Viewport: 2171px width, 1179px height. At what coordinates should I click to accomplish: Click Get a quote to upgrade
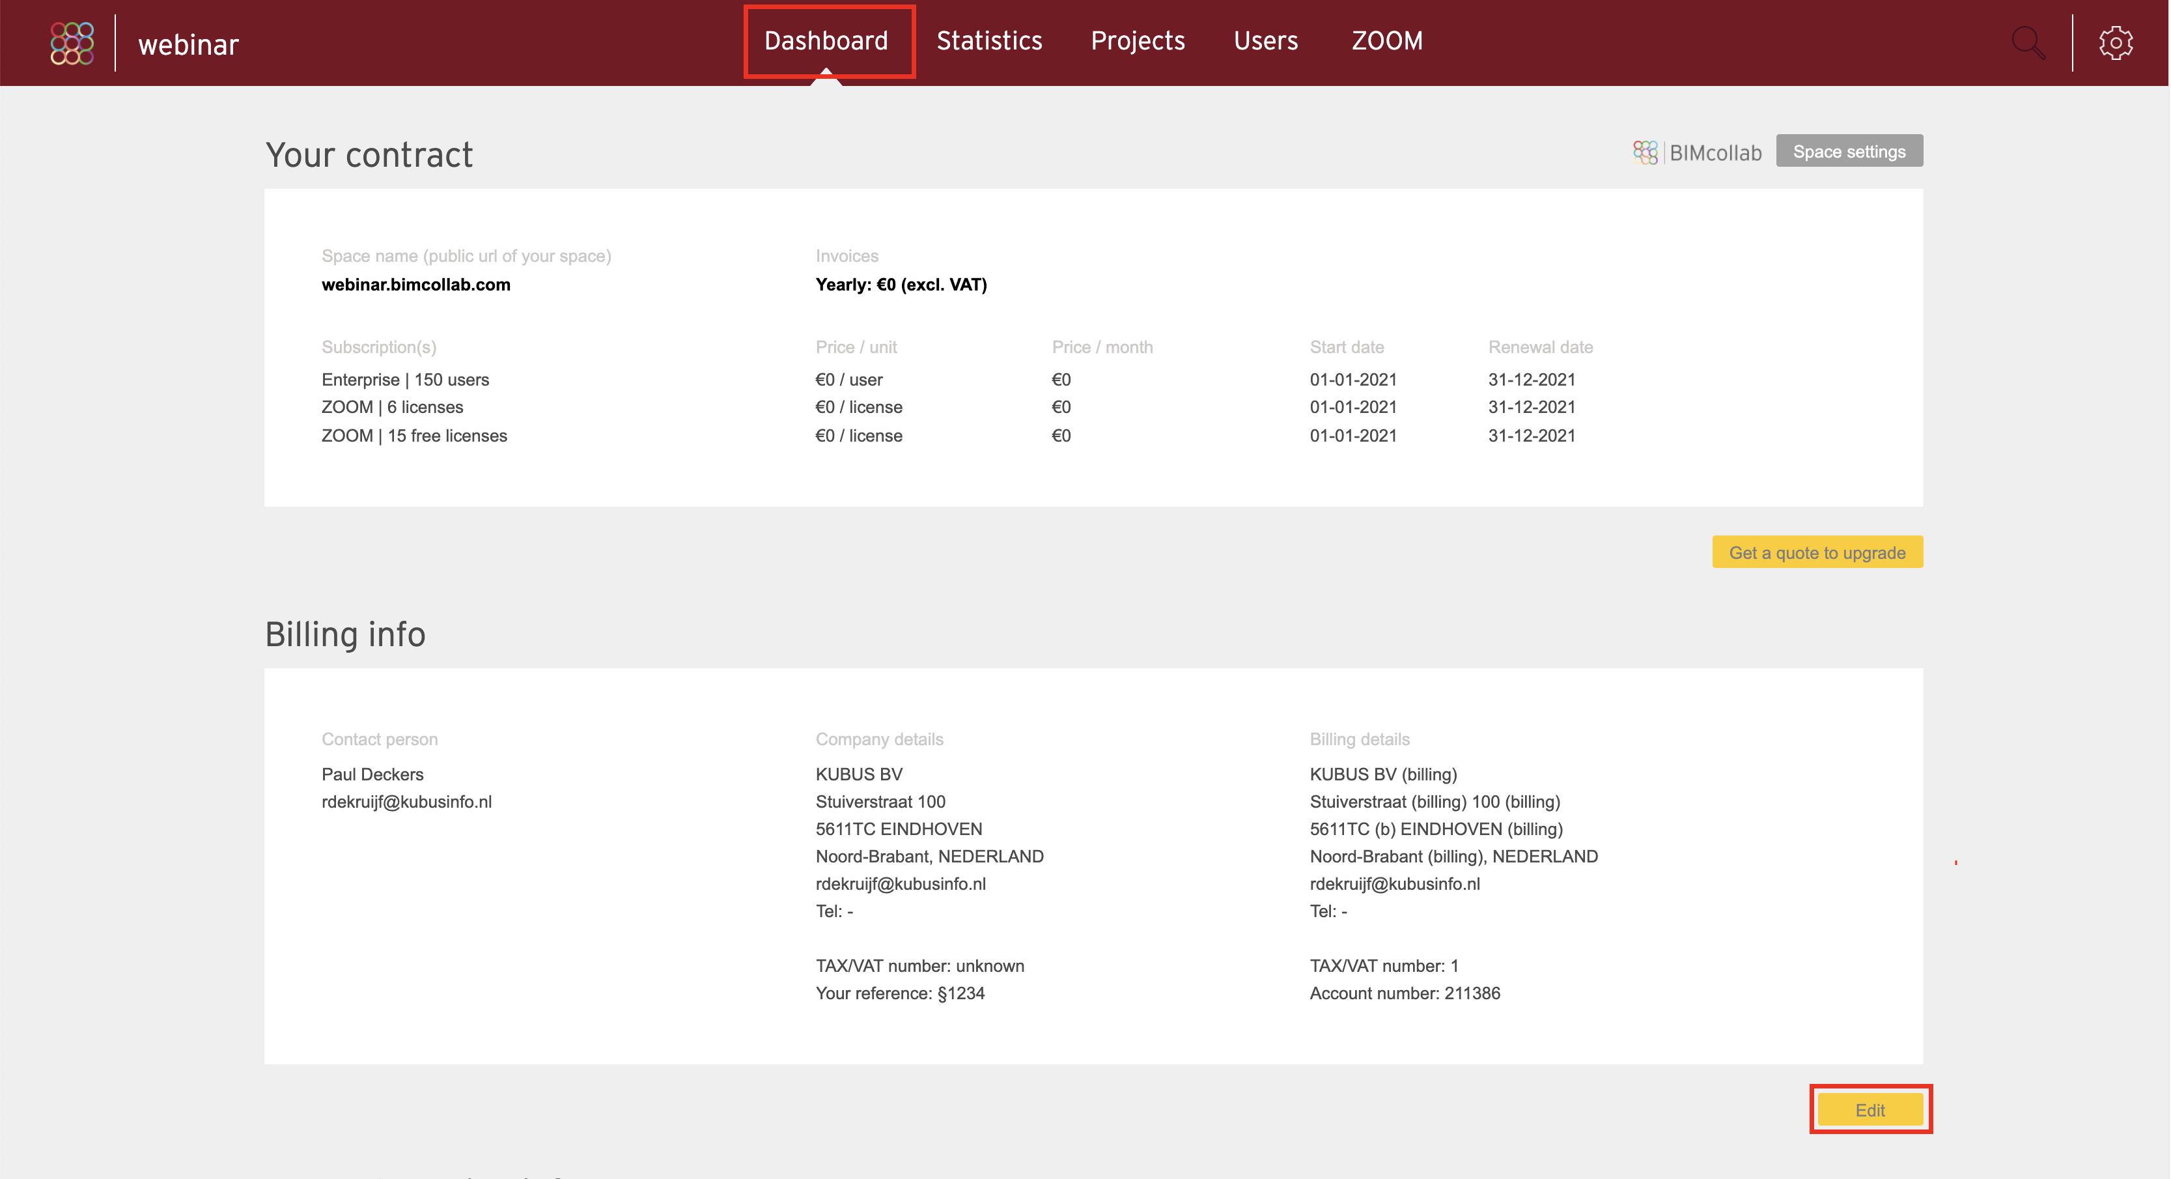[x=1817, y=552]
